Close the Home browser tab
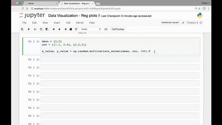This screenshot has height=125, width=222. (x=57, y=3)
